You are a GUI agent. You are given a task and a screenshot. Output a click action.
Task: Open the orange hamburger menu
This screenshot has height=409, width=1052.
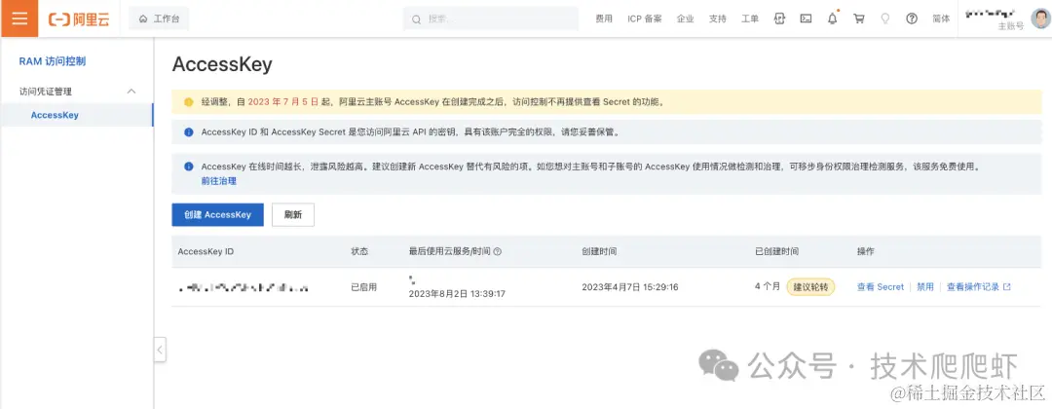tap(19, 19)
